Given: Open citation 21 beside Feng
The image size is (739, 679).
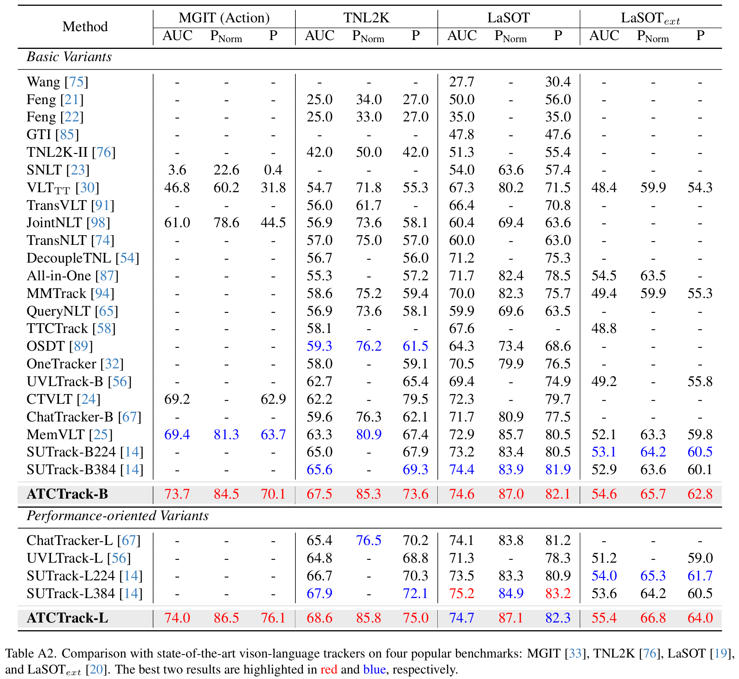Looking at the screenshot, I should [x=72, y=99].
